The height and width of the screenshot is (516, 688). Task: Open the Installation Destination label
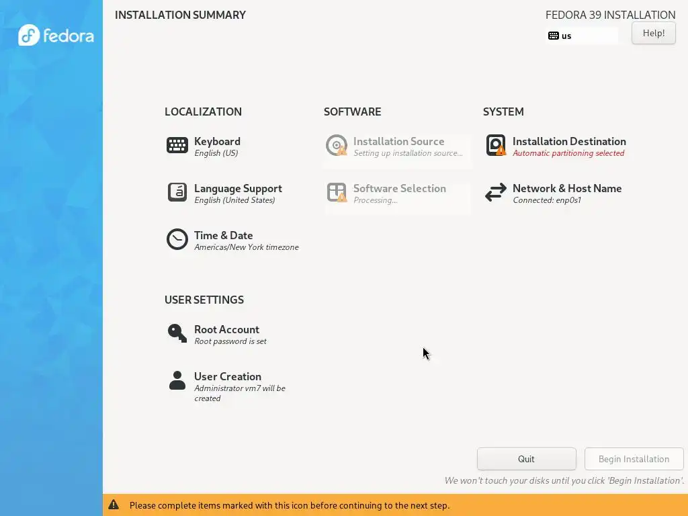tap(569, 141)
